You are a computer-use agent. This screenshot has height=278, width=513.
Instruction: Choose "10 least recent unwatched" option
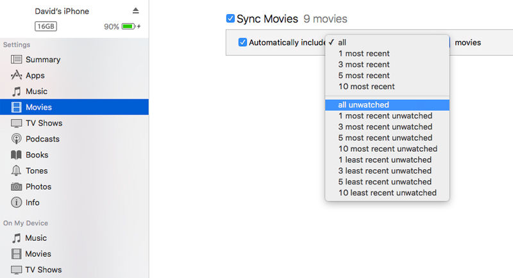point(387,193)
